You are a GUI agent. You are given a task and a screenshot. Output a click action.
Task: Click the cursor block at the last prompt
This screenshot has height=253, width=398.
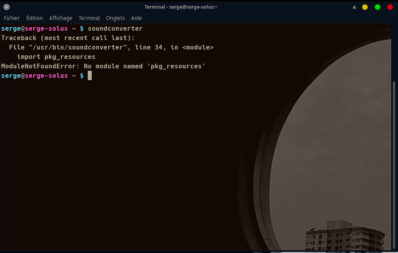(x=90, y=75)
